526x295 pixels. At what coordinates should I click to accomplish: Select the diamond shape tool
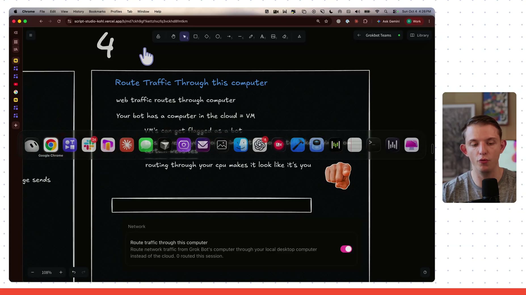[207, 37]
